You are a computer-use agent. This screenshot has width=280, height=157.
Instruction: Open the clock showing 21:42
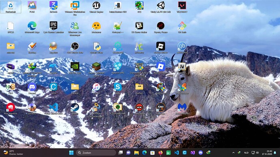click(x=267, y=153)
